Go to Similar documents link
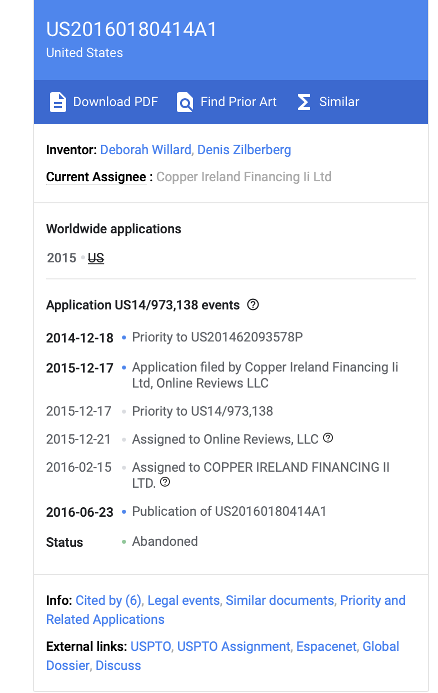This screenshot has height=693, width=438. pyautogui.click(x=279, y=600)
